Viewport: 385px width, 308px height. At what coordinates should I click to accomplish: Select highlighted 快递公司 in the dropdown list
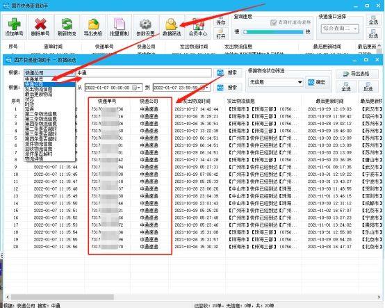point(49,84)
